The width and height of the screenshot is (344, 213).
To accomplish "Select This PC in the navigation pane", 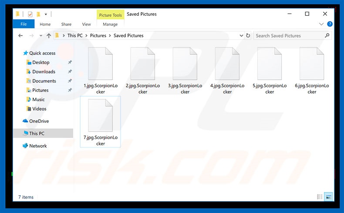I will (x=43, y=133).
